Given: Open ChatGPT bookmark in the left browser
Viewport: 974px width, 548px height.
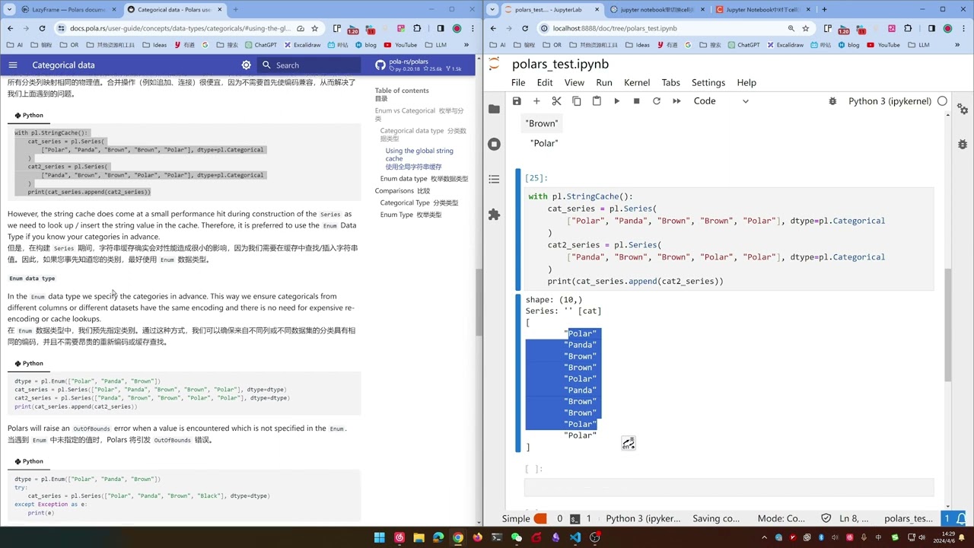Looking at the screenshot, I should pos(261,45).
